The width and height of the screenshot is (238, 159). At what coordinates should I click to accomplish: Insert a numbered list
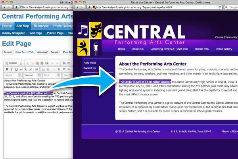[x=43, y=70]
